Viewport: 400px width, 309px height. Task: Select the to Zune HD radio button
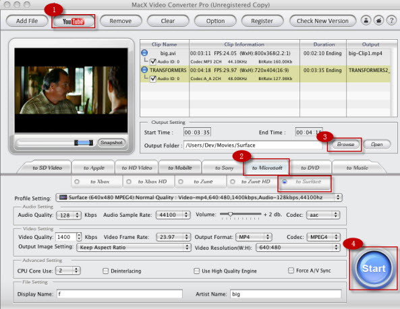(x=233, y=182)
